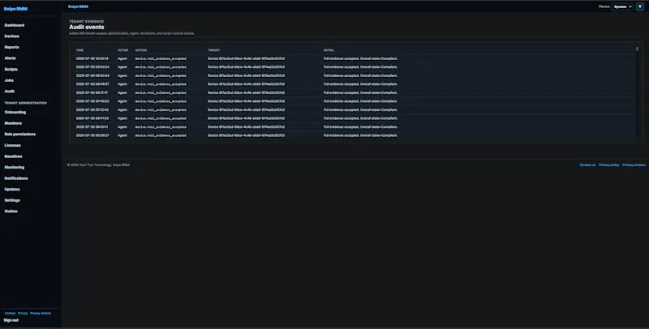This screenshot has width=649, height=329.
Task: Click Sign out in the sidebar
Action: point(11,320)
